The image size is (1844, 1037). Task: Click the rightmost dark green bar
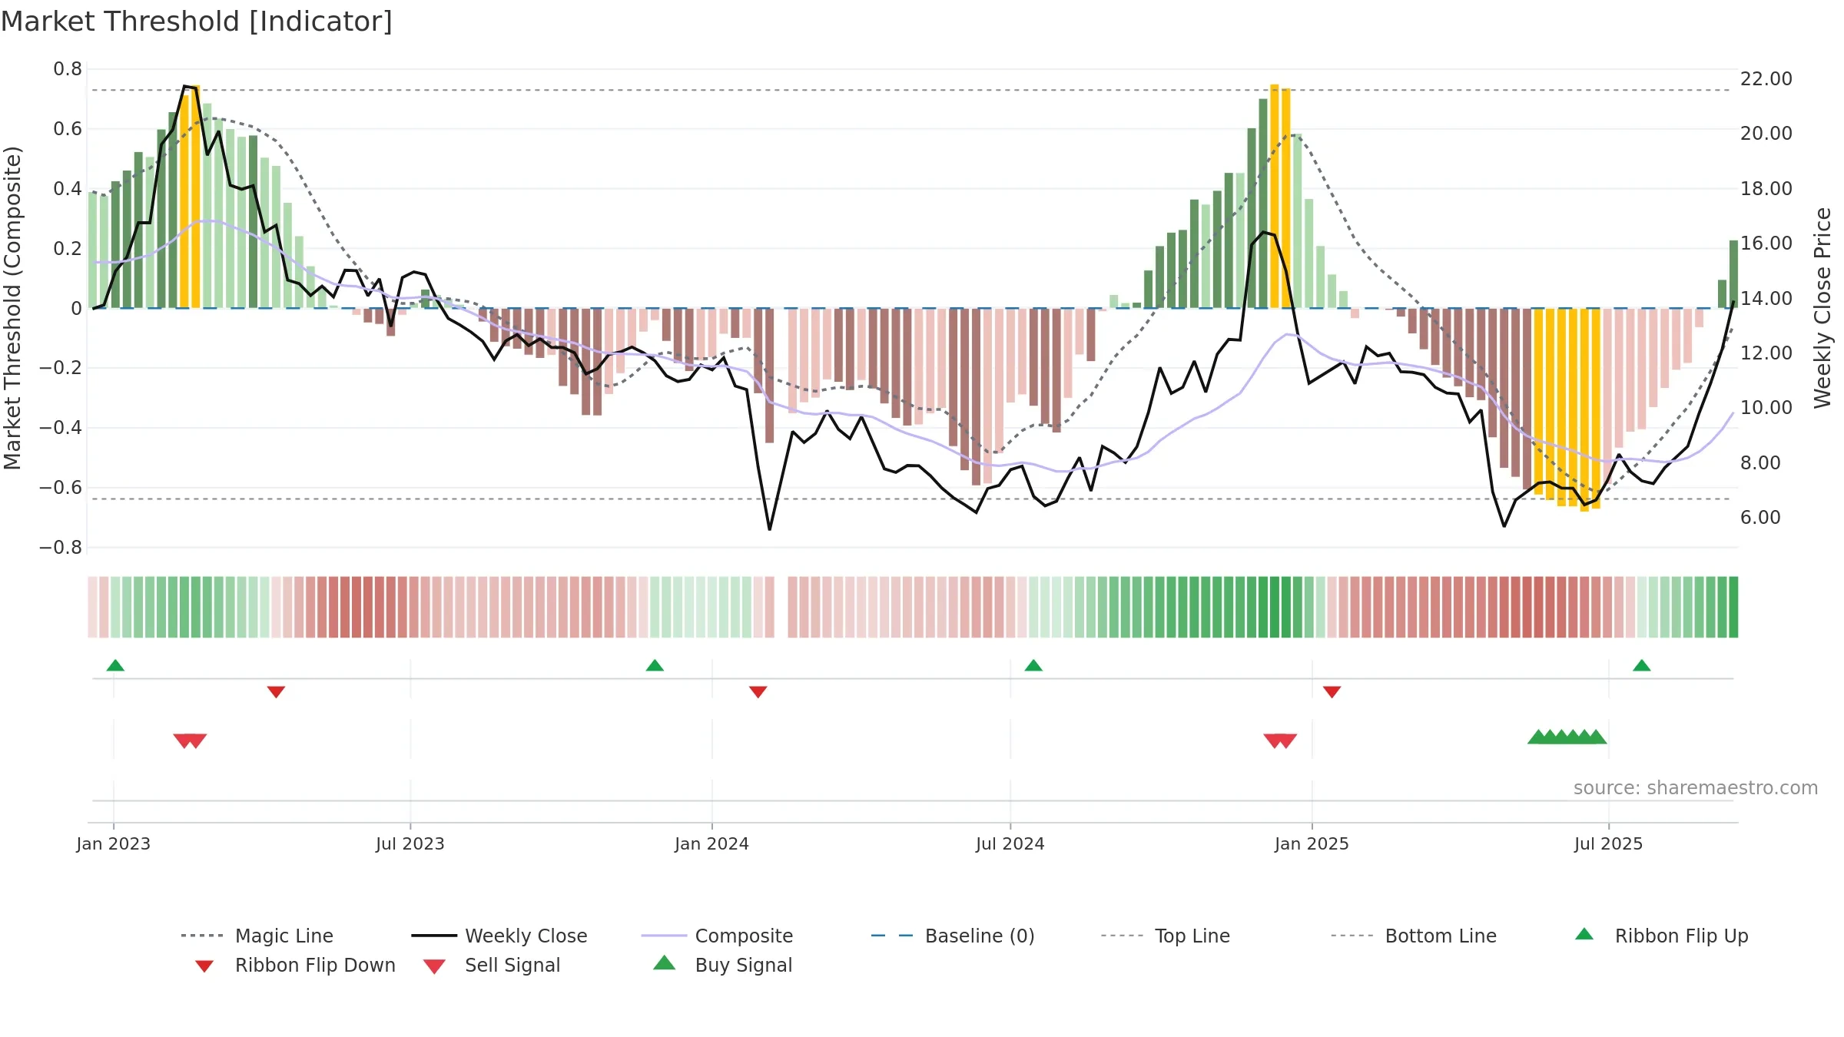pos(1733,274)
